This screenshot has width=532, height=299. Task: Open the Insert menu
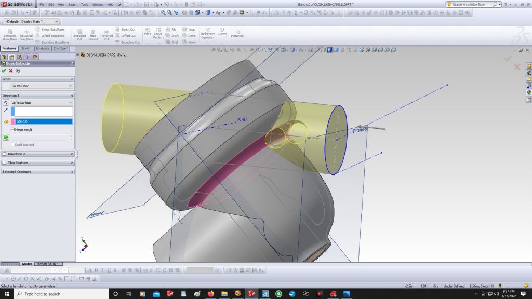click(72, 4)
